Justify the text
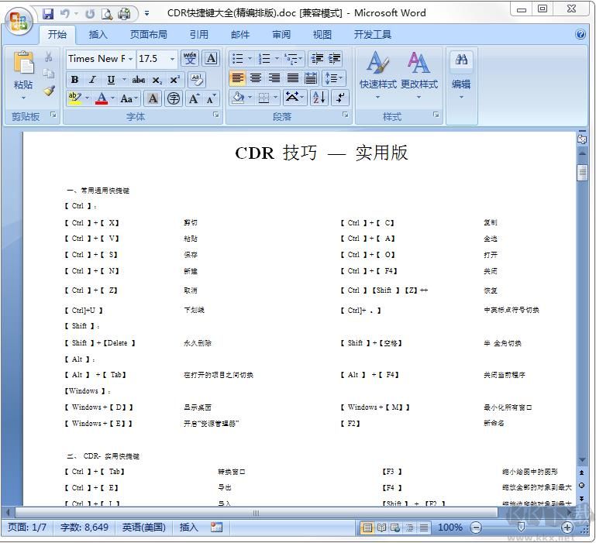596x543 pixels. pos(293,78)
